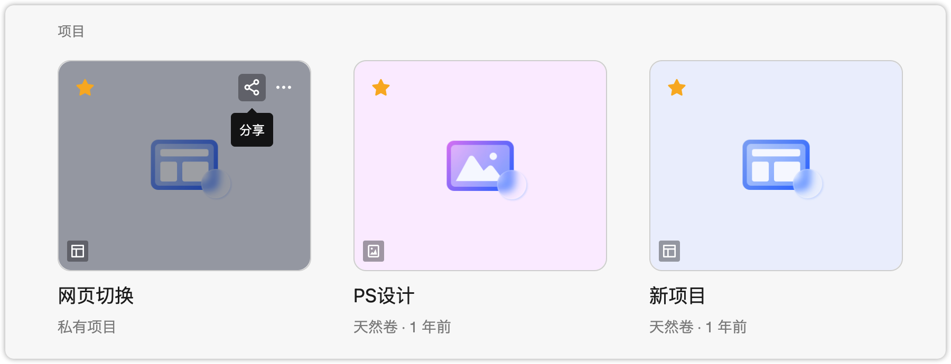This screenshot has height=364, width=951.
Task: Open the PS设计 project title
Action: pos(384,296)
